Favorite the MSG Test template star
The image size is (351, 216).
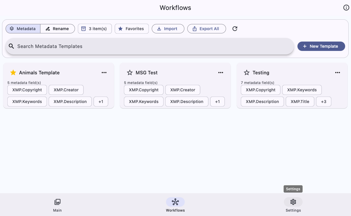(x=130, y=73)
